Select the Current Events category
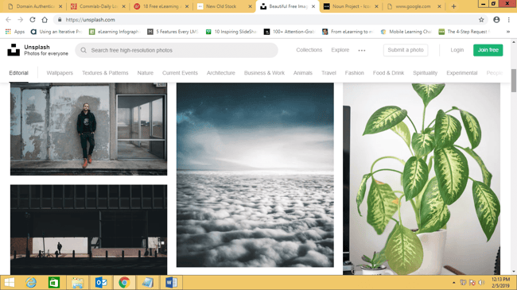Screen dimensions: 517x290 coord(180,73)
